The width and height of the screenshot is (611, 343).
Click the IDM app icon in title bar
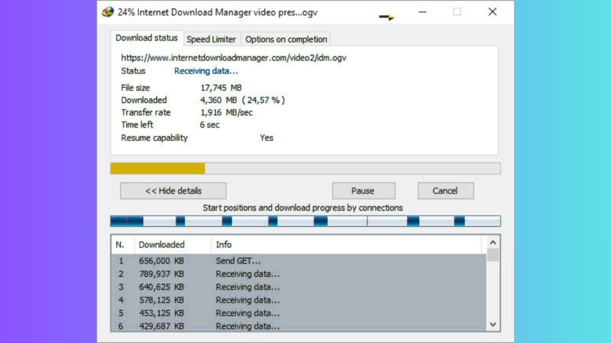coord(107,12)
